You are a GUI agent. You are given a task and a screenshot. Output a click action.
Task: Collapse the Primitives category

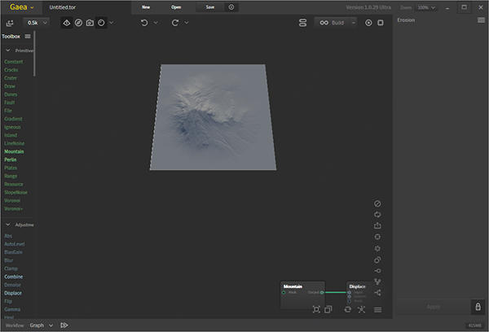(x=8, y=50)
